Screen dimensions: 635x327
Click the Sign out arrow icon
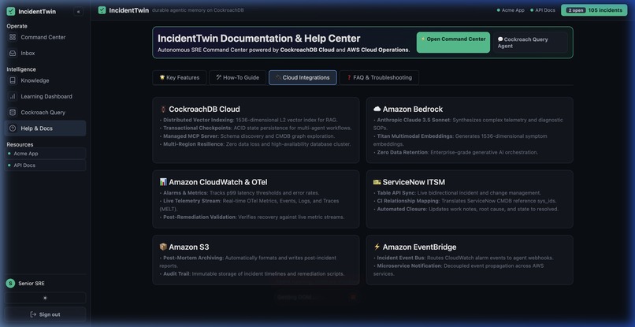(x=34, y=314)
